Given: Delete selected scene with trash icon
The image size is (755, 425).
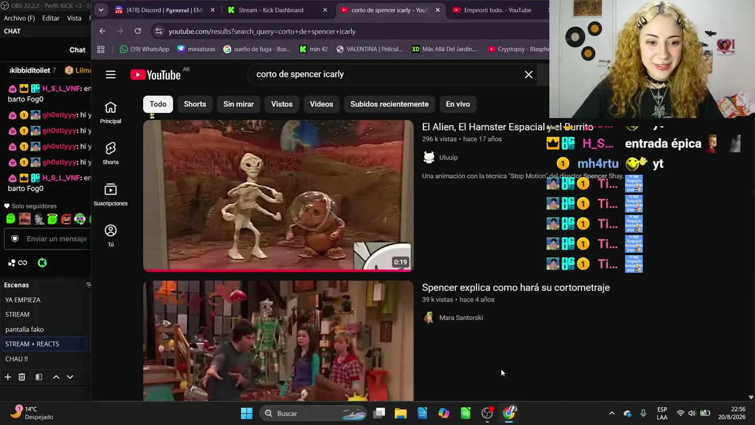Looking at the screenshot, I should pos(22,377).
